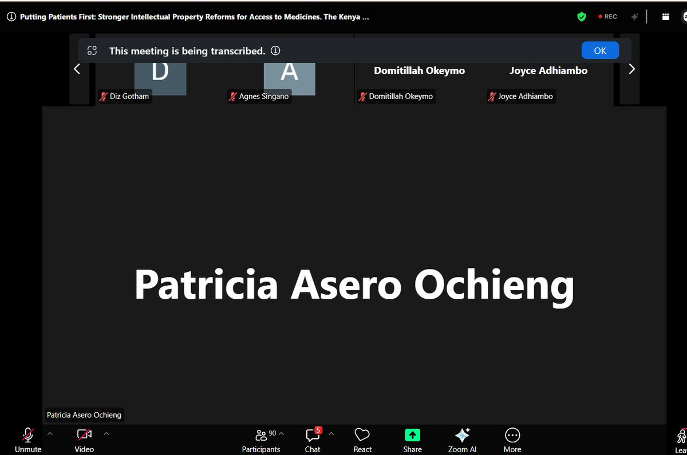Unmute the microphone
The image size is (687, 455).
tap(28, 440)
